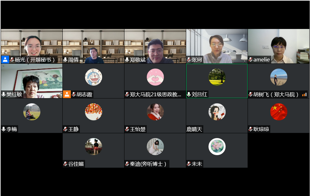Click the mic icon beside 李楠

4,129
